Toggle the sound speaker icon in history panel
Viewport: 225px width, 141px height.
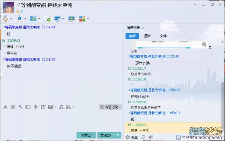pyautogui.click(x=150, y=137)
